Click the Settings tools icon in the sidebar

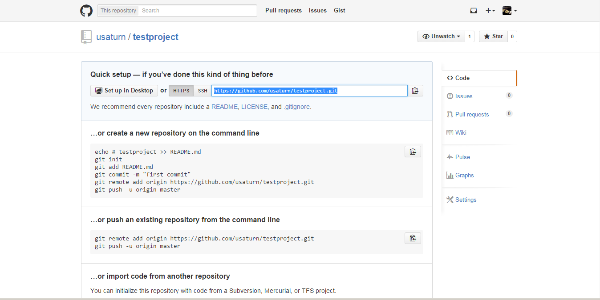450,200
